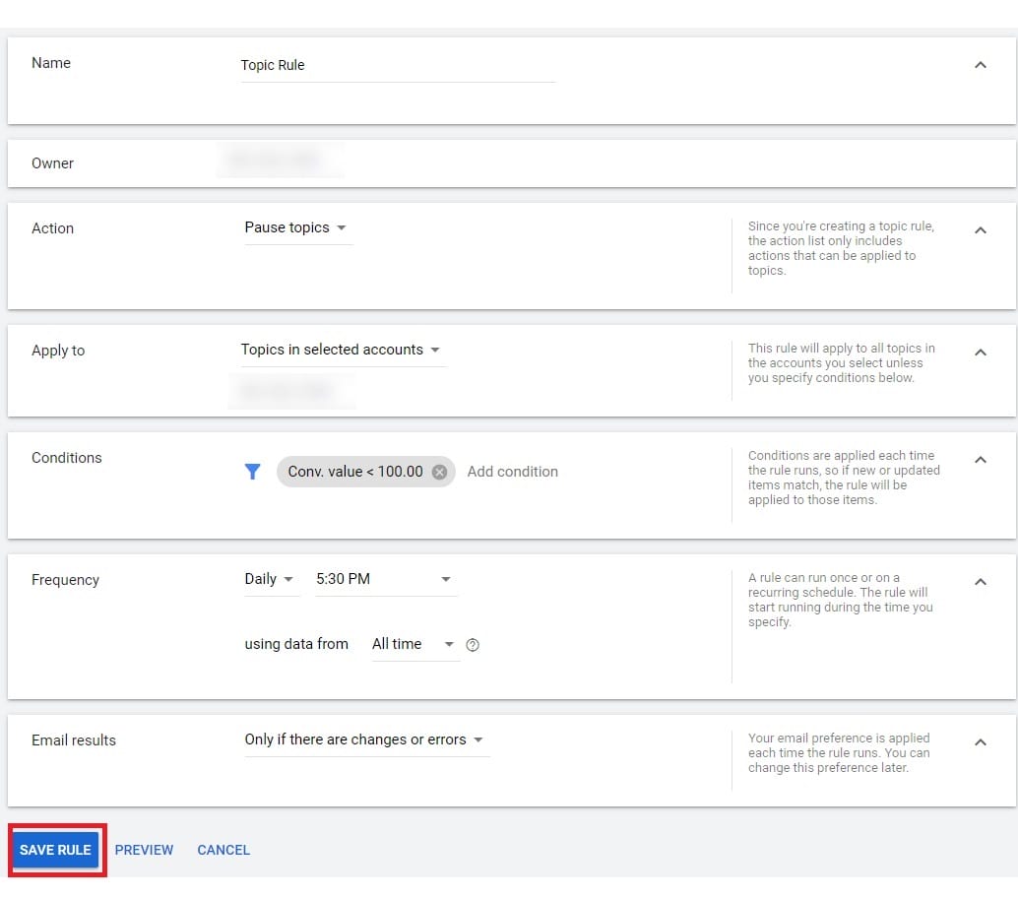Screen dimensions: 1018x900
Task: Open the Pause topics action dropdown
Action: [x=295, y=227]
